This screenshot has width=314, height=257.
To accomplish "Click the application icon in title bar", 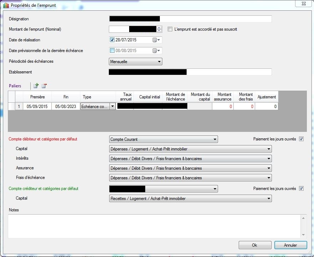I will point(5,5).
